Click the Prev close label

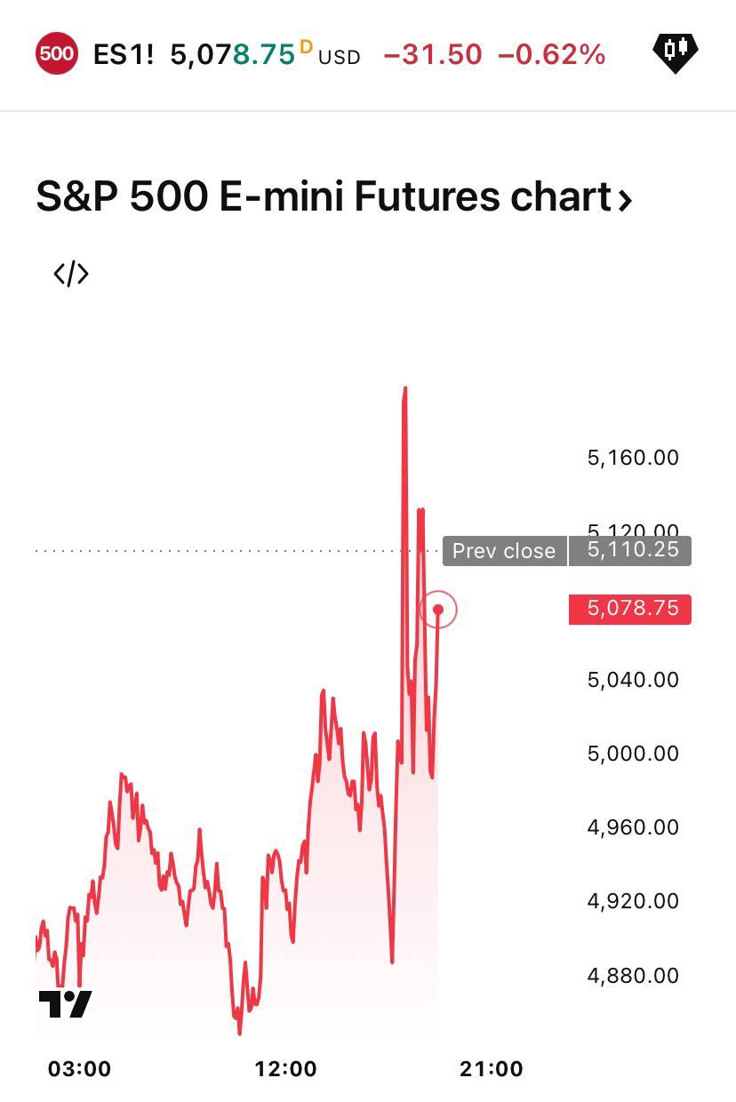tap(504, 551)
